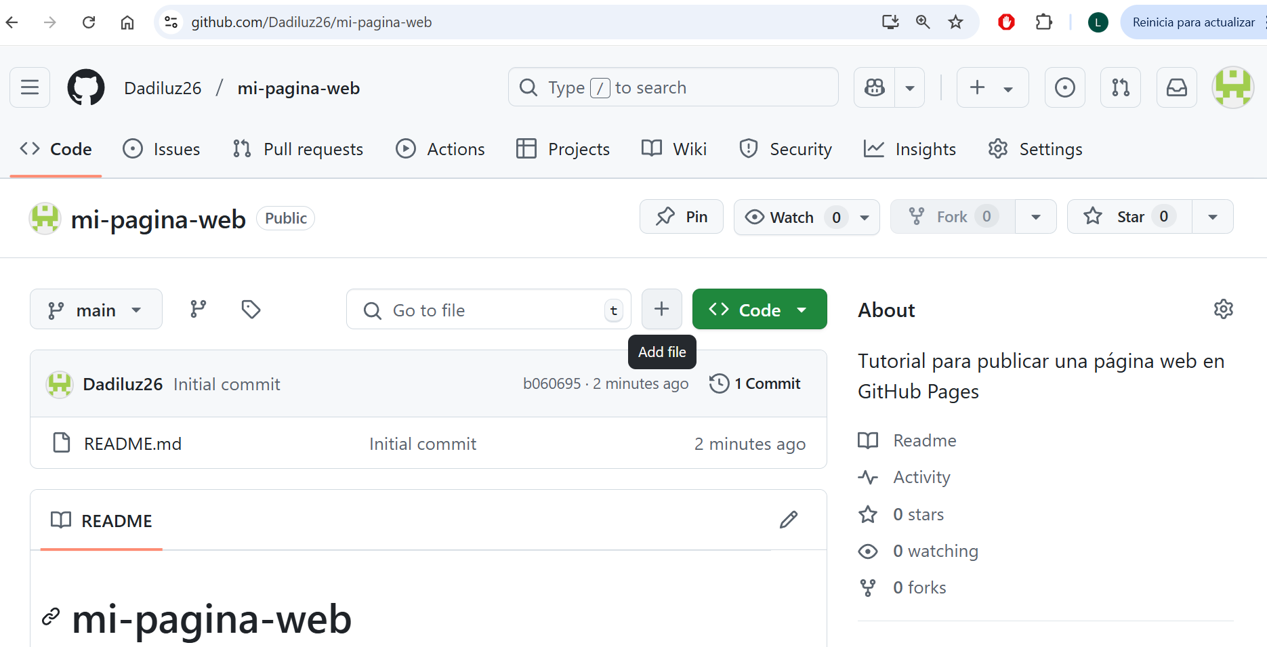Open the Readme link in About
1267x647 pixels.
(907, 440)
